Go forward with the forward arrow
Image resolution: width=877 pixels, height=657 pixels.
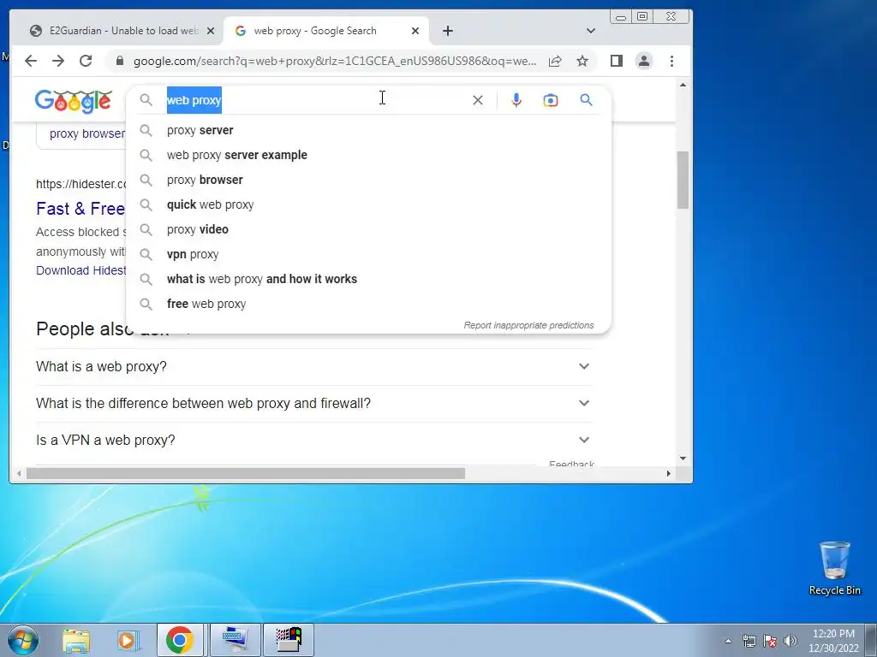click(58, 61)
